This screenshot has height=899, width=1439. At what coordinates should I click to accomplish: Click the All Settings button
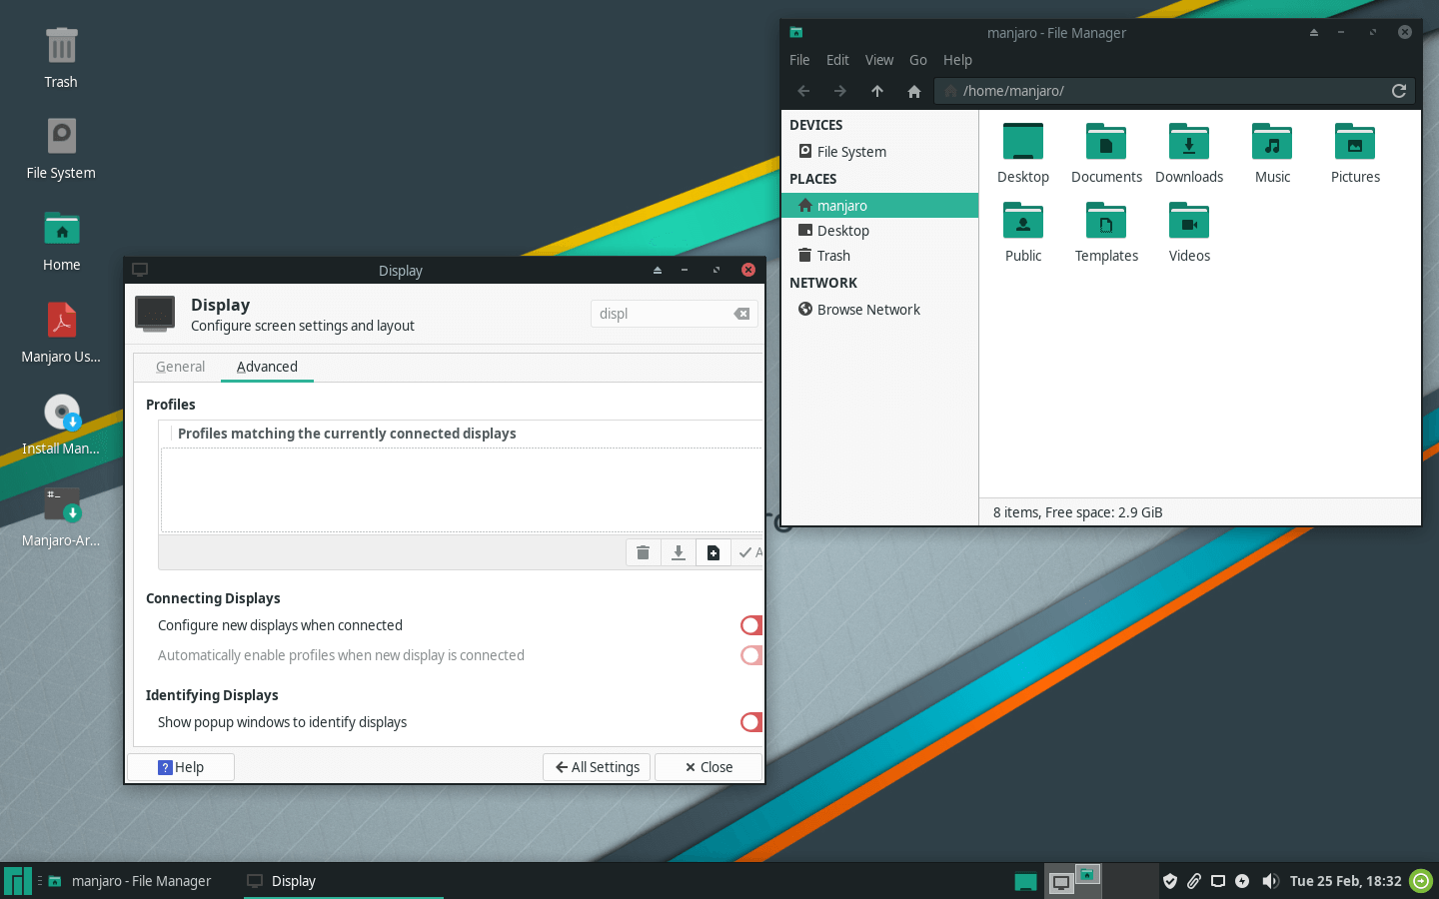[x=597, y=767]
